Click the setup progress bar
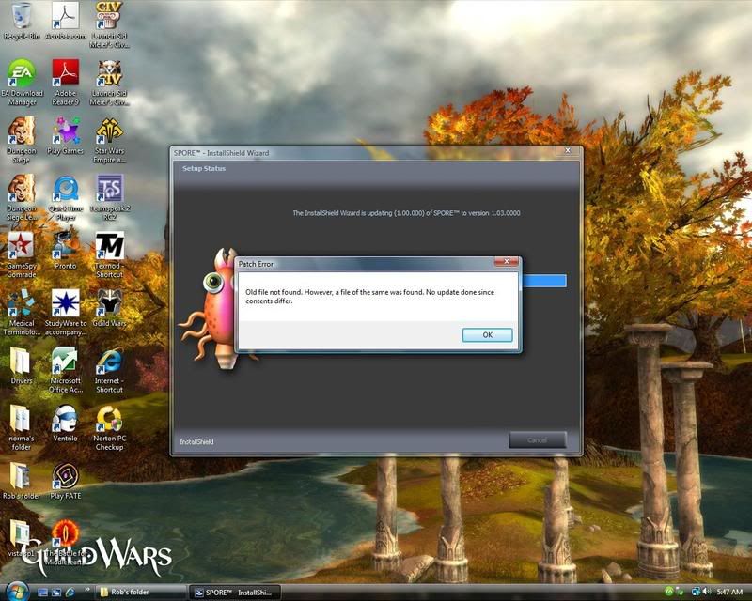The image size is (752, 601). [x=544, y=281]
